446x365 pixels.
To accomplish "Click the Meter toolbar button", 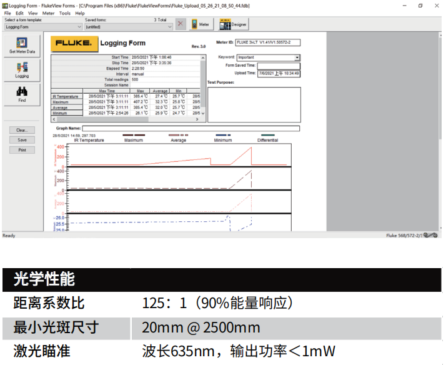I will tap(201, 24).
